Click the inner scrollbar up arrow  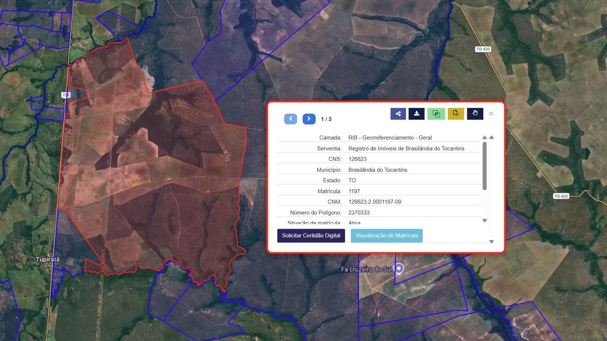point(485,138)
